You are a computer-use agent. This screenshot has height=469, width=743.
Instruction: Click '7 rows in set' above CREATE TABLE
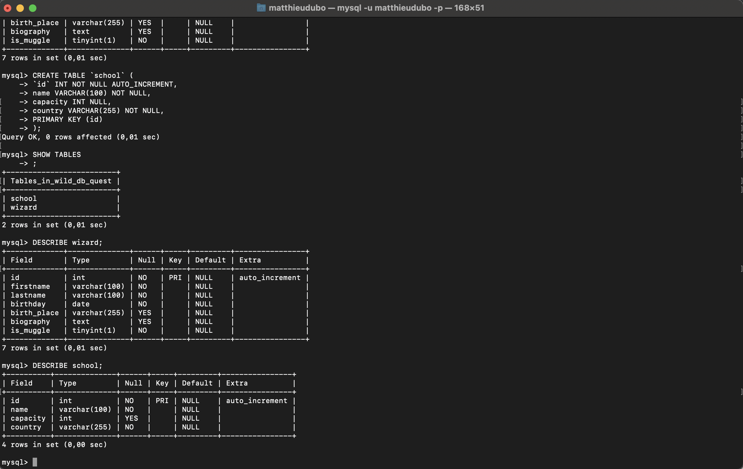pos(30,58)
